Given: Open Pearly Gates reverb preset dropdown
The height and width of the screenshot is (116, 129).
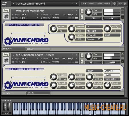Looking at the screenshot, I should click(x=112, y=79).
